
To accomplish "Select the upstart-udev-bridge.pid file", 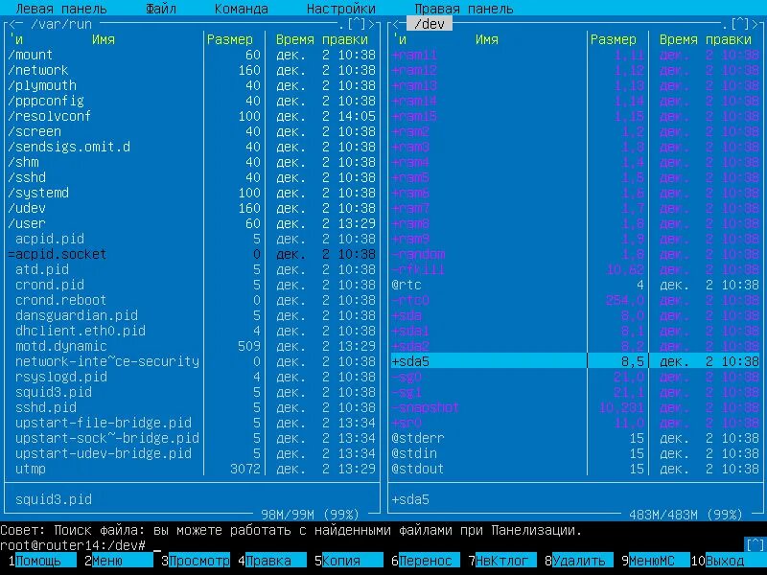I will click(x=192, y=453).
